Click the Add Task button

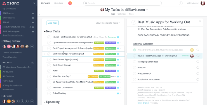(53, 23)
